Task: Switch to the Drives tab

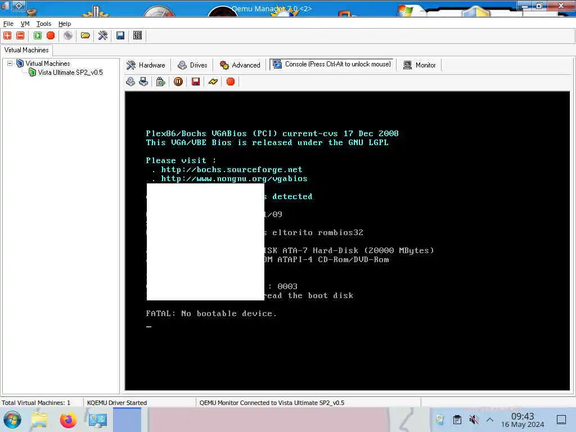Action: click(x=192, y=65)
